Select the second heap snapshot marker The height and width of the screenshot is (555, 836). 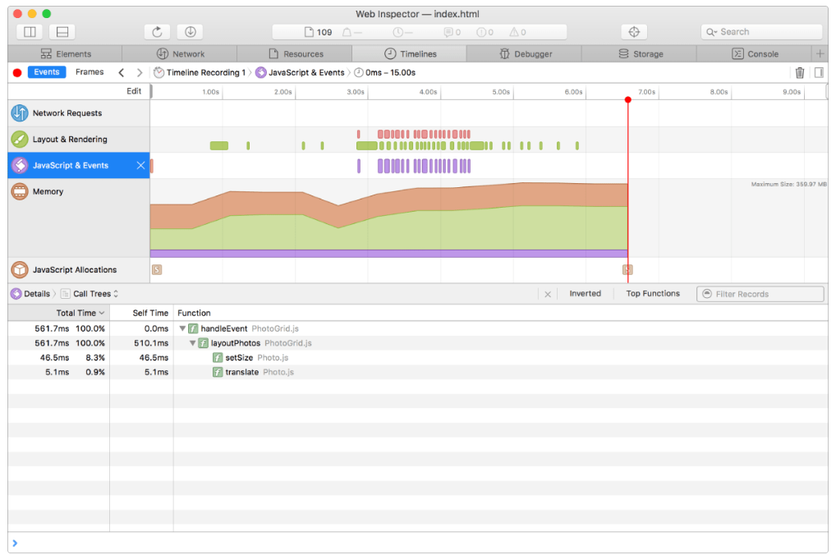[627, 270]
